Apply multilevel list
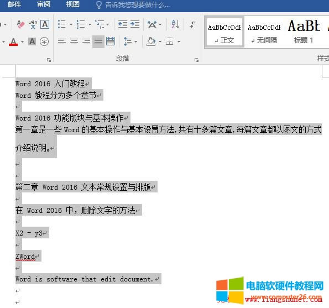The image size is (329, 308). coord(100,24)
